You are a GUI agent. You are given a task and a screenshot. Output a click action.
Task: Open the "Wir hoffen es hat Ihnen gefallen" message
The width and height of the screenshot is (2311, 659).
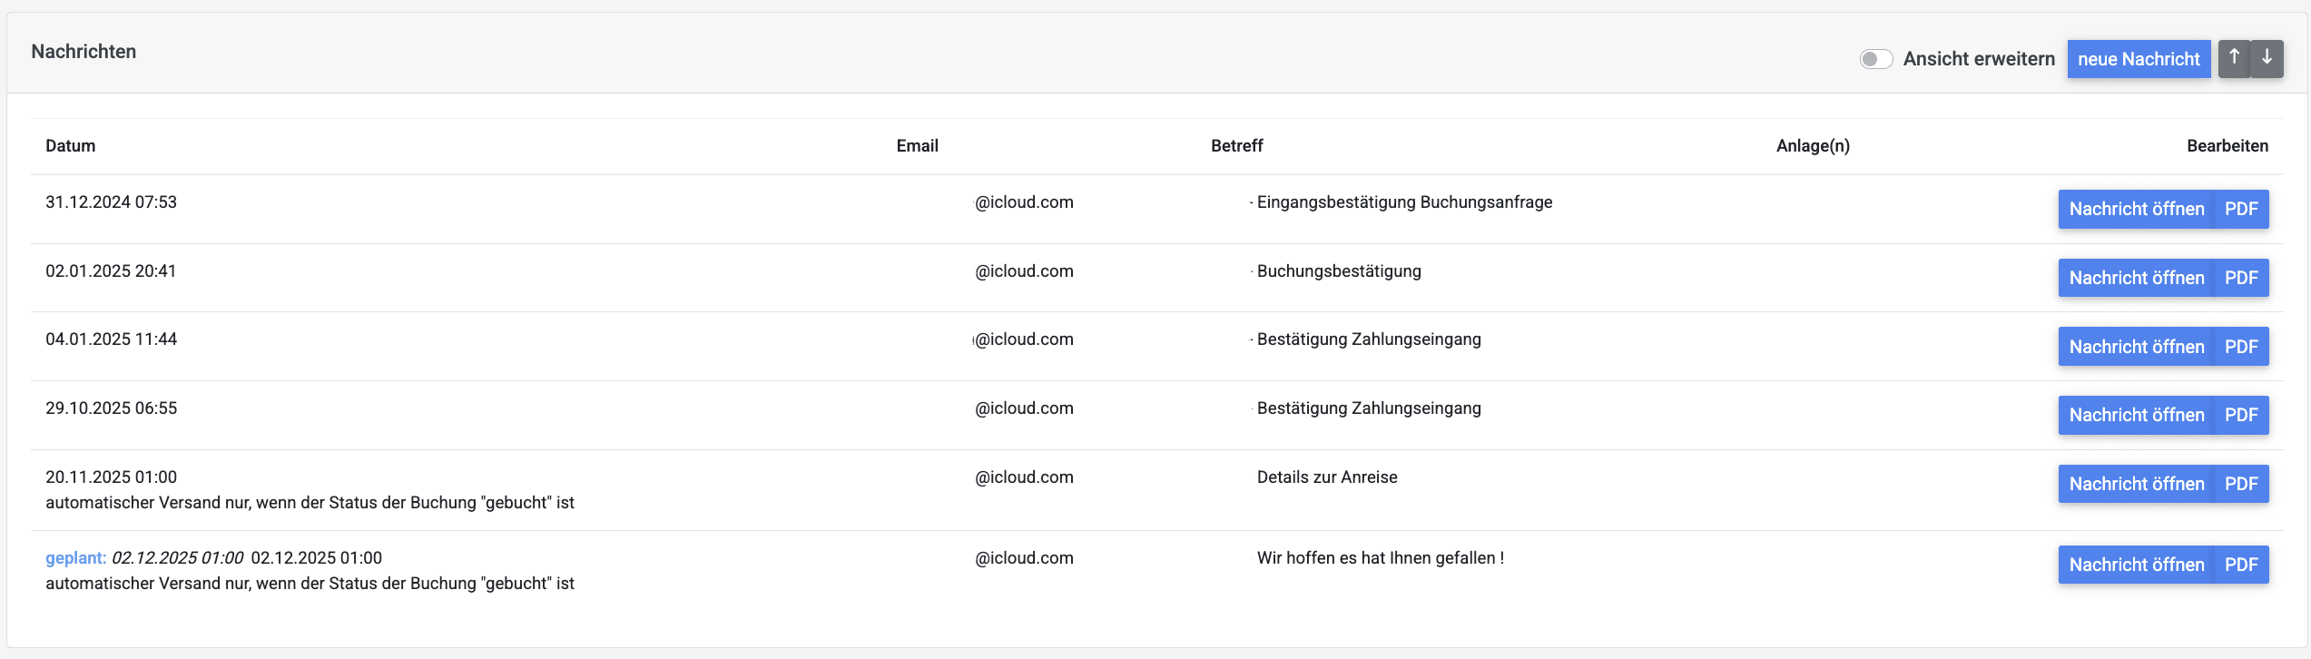2136,565
